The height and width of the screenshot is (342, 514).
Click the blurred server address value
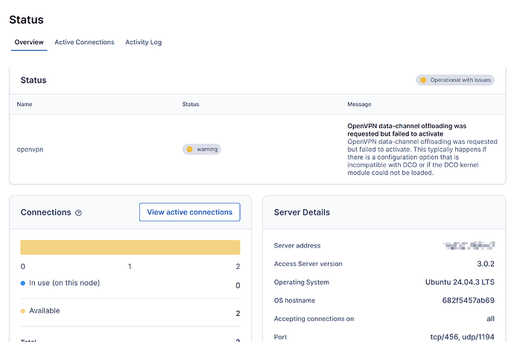click(x=469, y=244)
